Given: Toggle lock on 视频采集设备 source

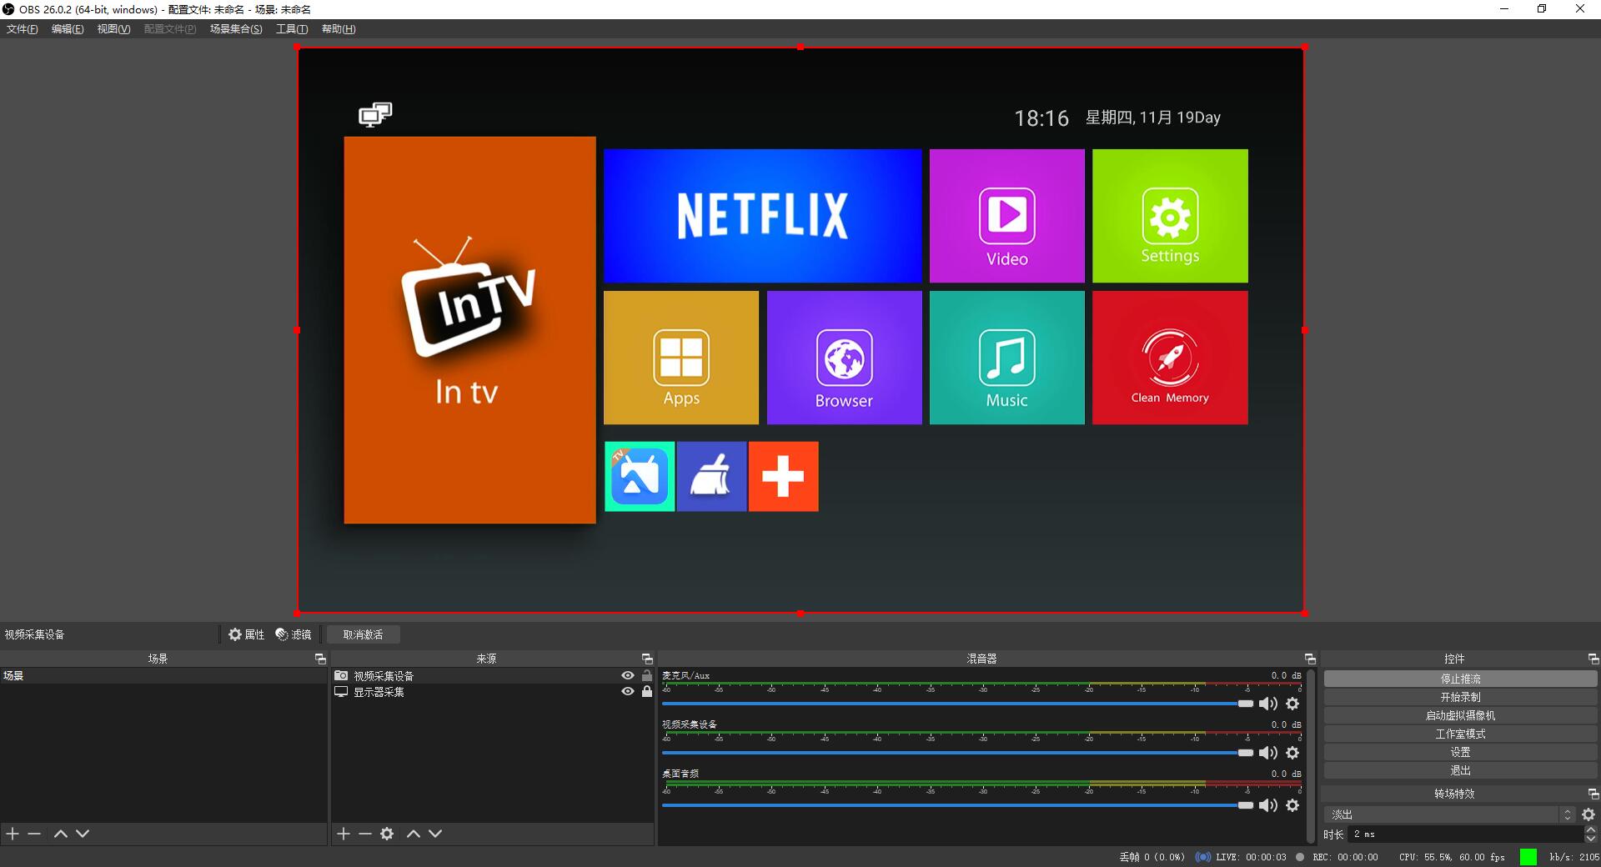Looking at the screenshot, I should point(647,676).
